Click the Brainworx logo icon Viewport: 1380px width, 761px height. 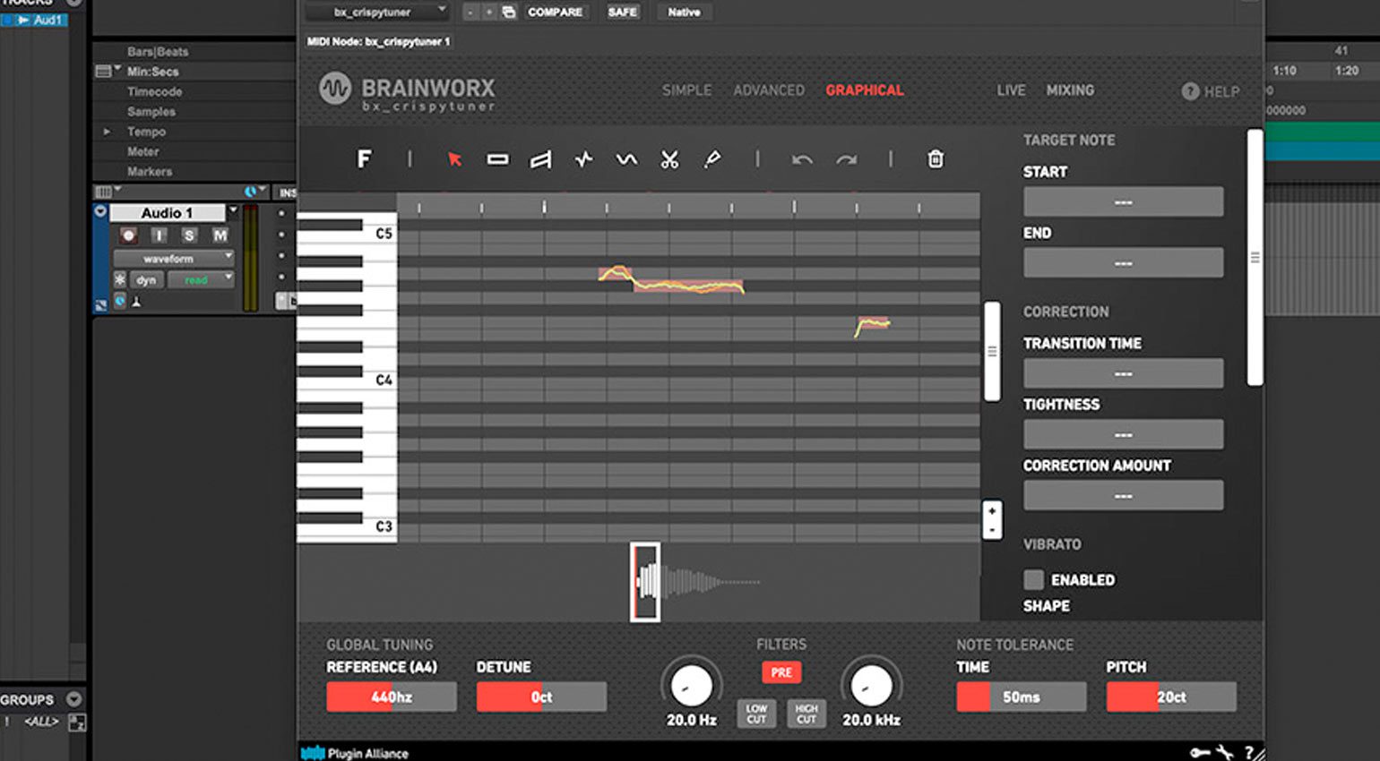click(x=335, y=90)
